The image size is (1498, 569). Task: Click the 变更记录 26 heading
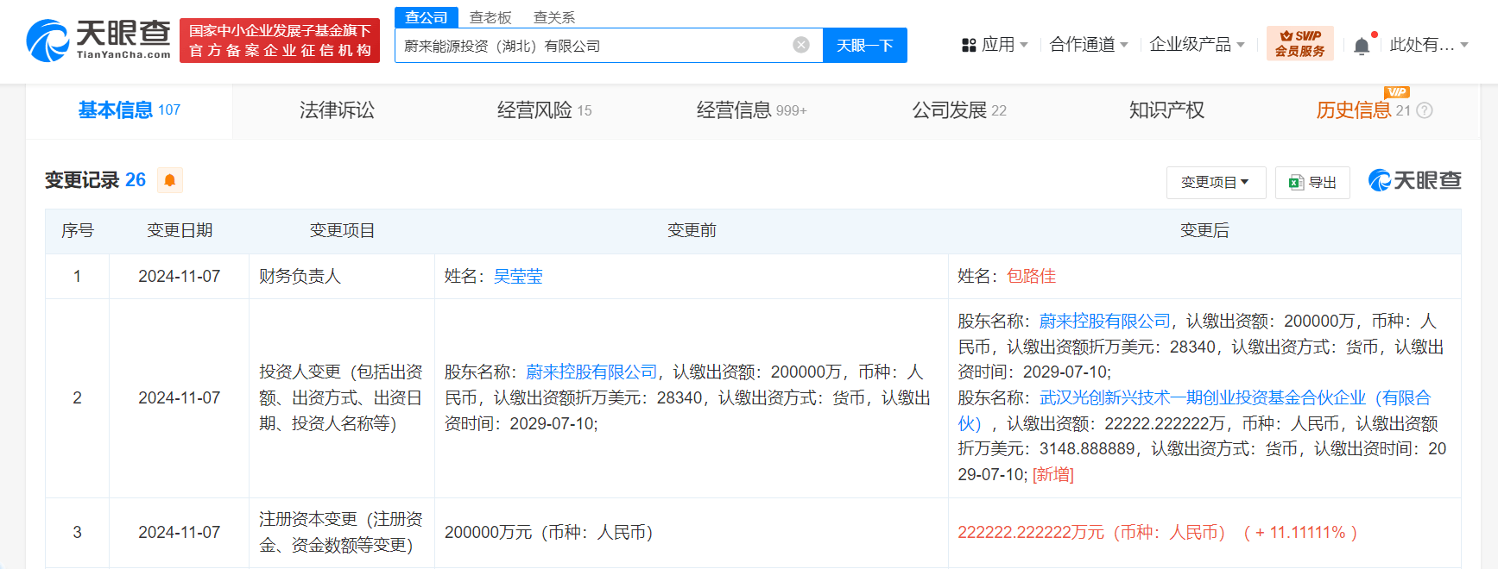click(x=95, y=180)
